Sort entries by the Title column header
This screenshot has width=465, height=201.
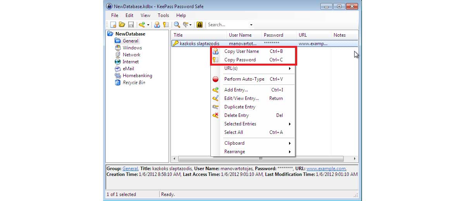point(199,35)
